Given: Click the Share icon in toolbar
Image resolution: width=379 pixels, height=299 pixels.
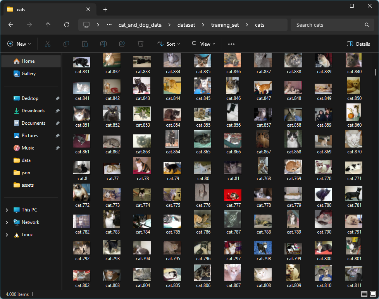Looking at the screenshot, I should (x=122, y=44).
